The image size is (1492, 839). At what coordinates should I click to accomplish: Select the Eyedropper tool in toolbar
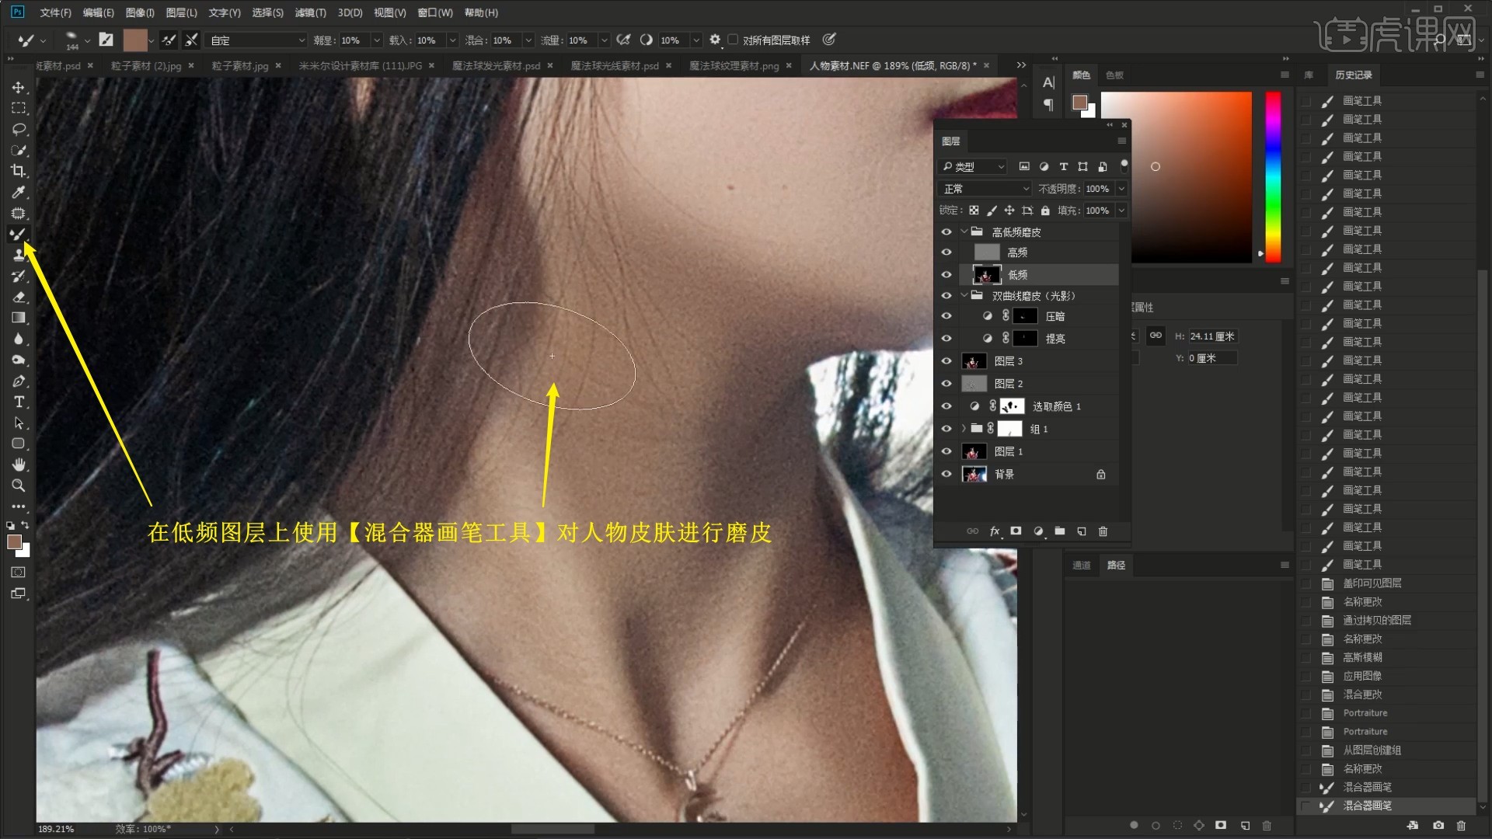pyautogui.click(x=19, y=192)
